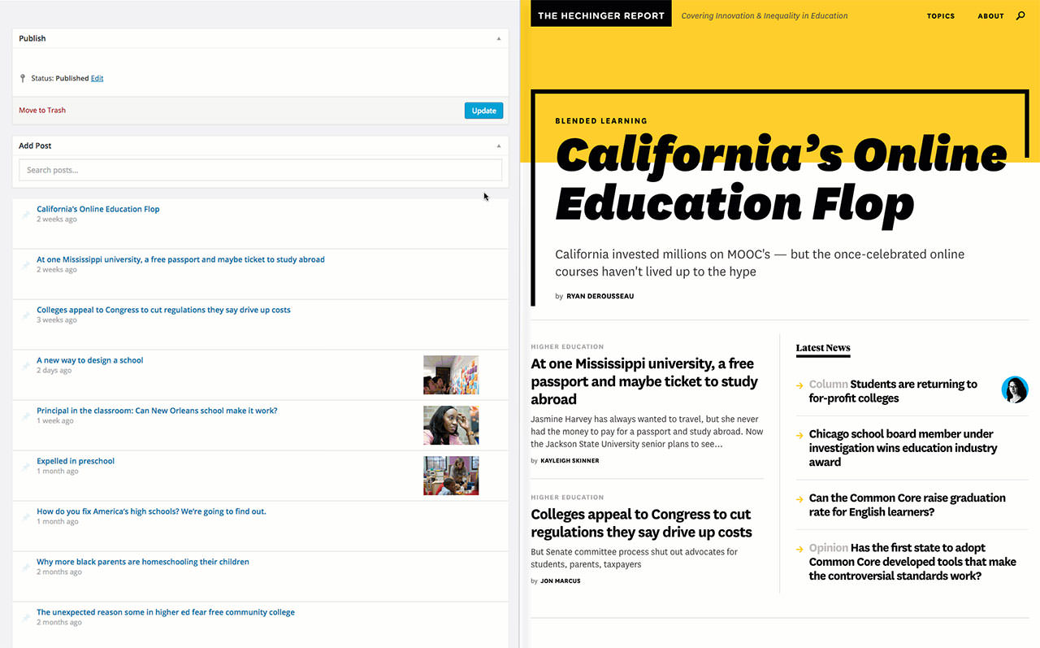
Task: Open unexpected reason free community college post
Action: [166, 612]
